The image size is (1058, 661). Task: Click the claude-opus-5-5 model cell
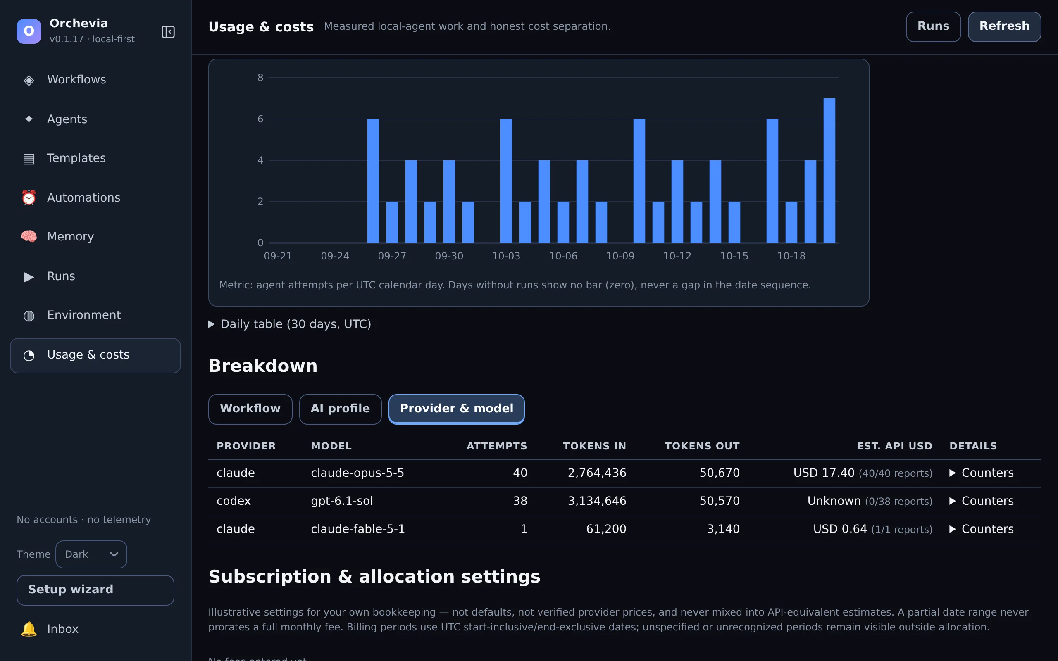(x=357, y=473)
